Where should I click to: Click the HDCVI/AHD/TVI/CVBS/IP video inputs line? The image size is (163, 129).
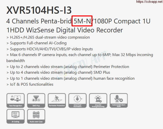coord(50,49)
